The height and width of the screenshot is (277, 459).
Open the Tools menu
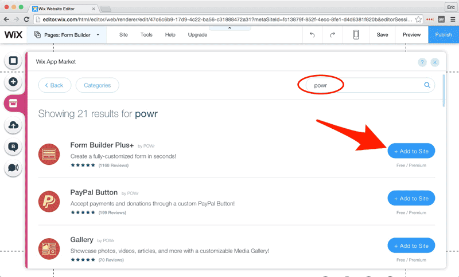pos(146,35)
